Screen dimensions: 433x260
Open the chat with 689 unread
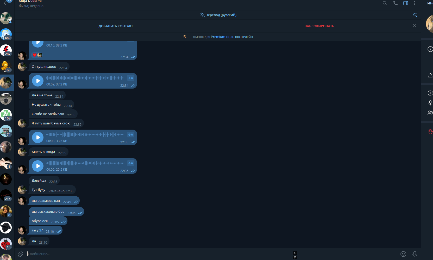(x=6, y=34)
